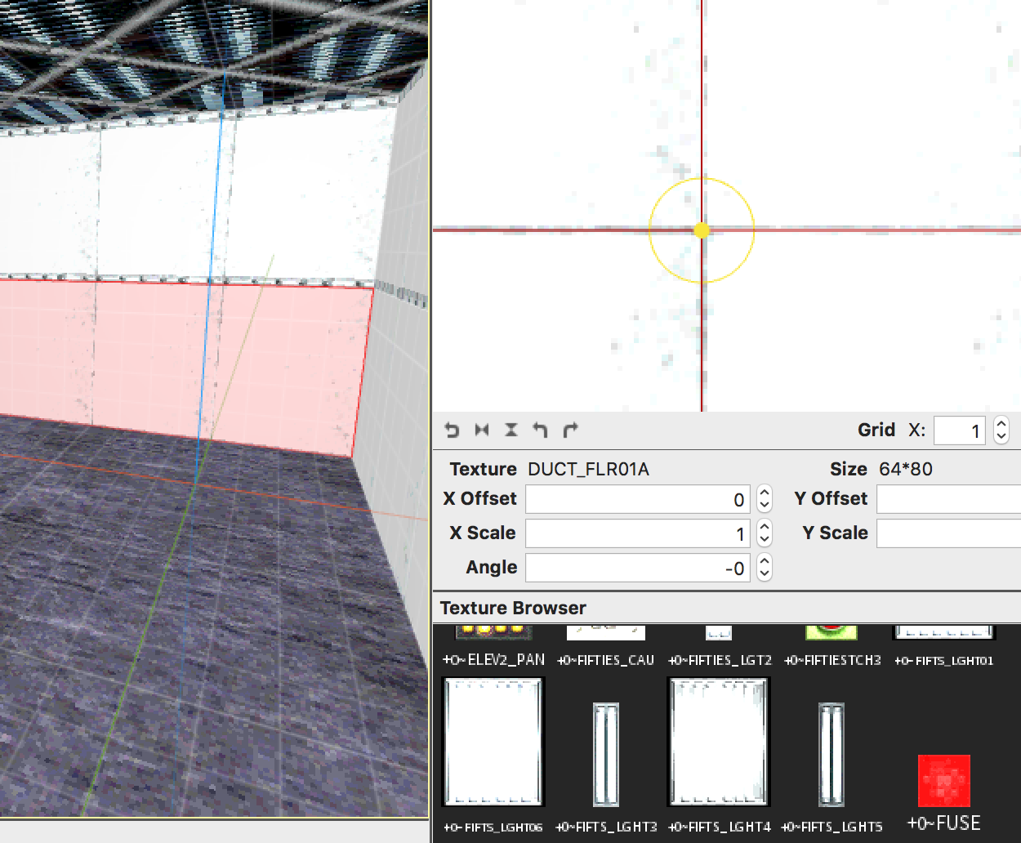Flip the texture horizontally in UV editor
The height and width of the screenshot is (843, 1021).
(482, 430)
